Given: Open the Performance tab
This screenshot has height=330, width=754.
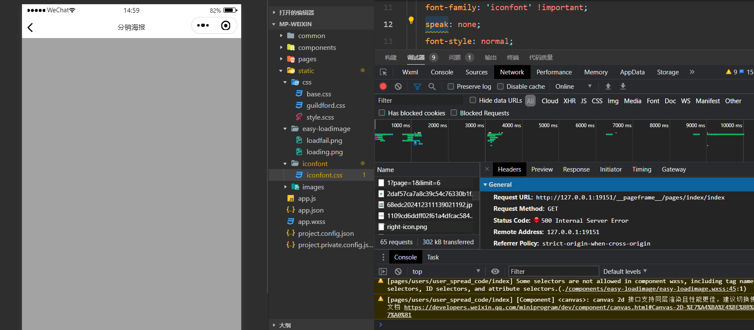Looking at the screenshot, I should (x=554, y=72).
